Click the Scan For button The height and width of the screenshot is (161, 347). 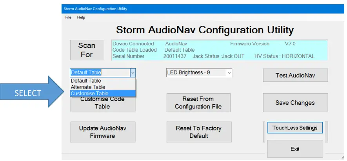click(87, 50)
